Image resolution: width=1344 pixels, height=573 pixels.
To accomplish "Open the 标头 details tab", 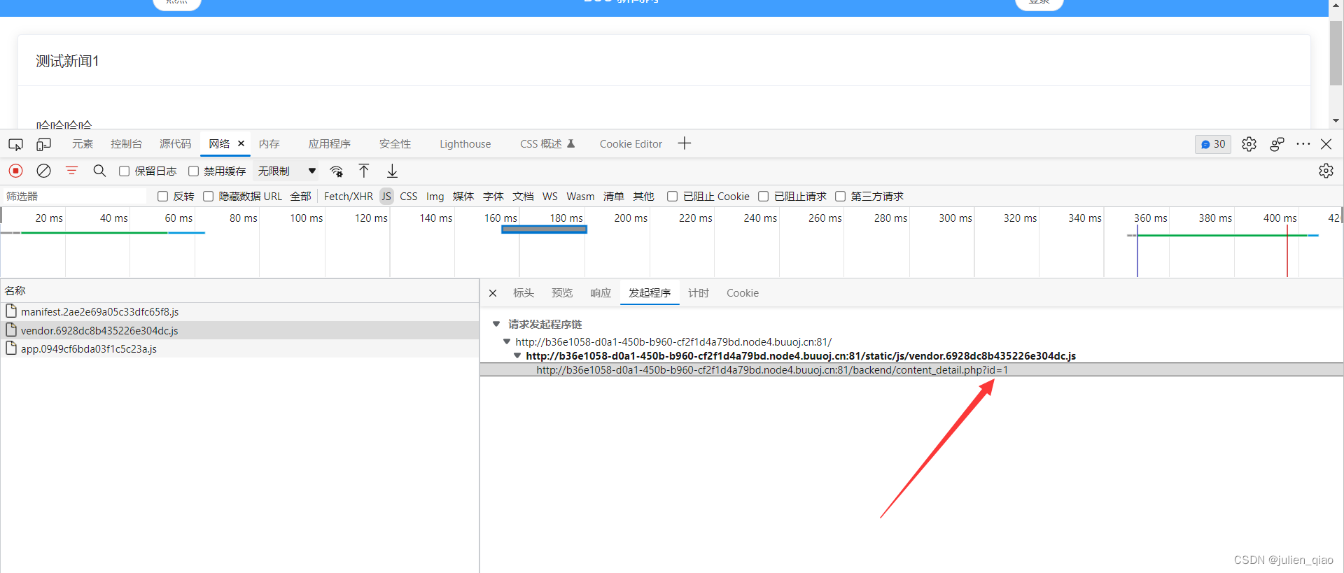I will (523, 293).
